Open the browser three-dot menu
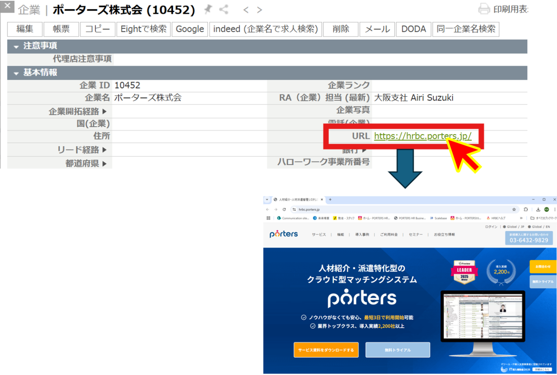Viewport: 557px width, 375px height. tap(555, 210)
